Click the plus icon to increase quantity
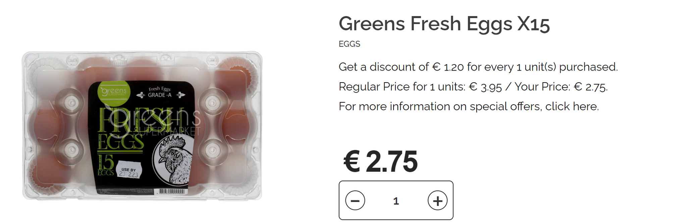 437,201
